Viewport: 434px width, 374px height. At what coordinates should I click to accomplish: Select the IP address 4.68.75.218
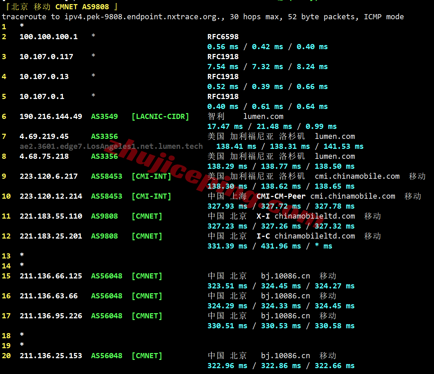coord(44,156)
